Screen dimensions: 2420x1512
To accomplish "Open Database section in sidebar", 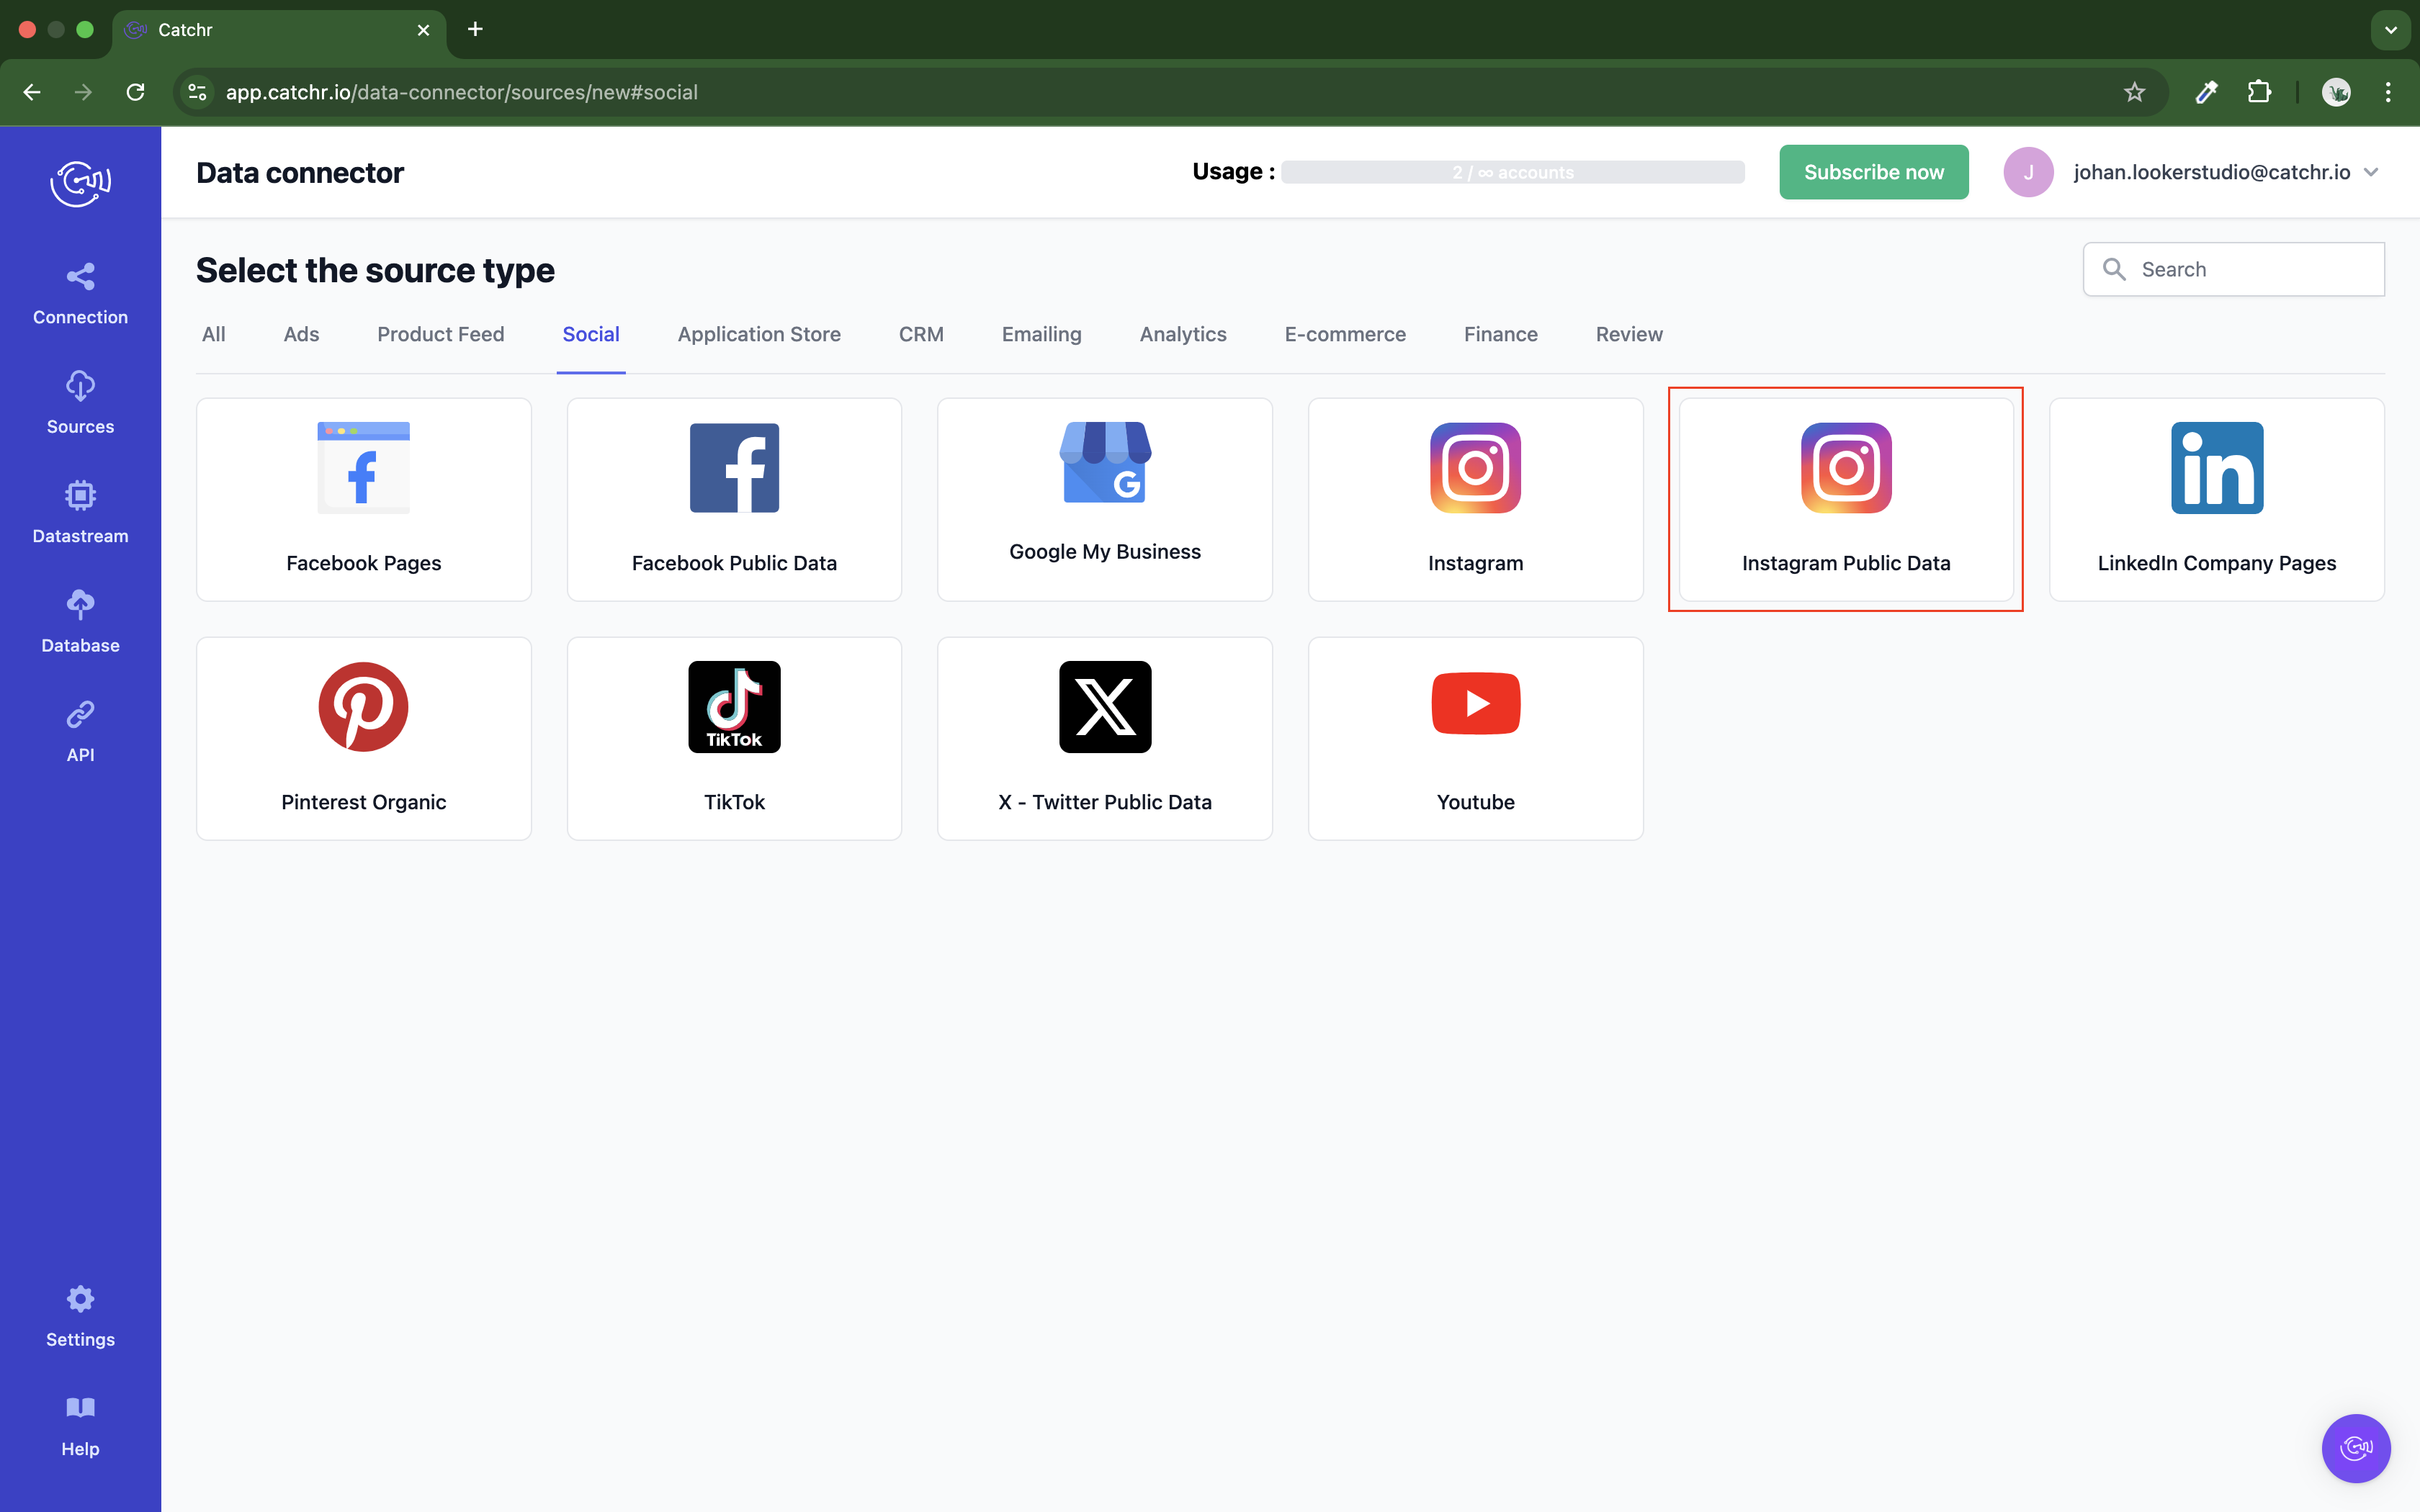I will point(80,622).
